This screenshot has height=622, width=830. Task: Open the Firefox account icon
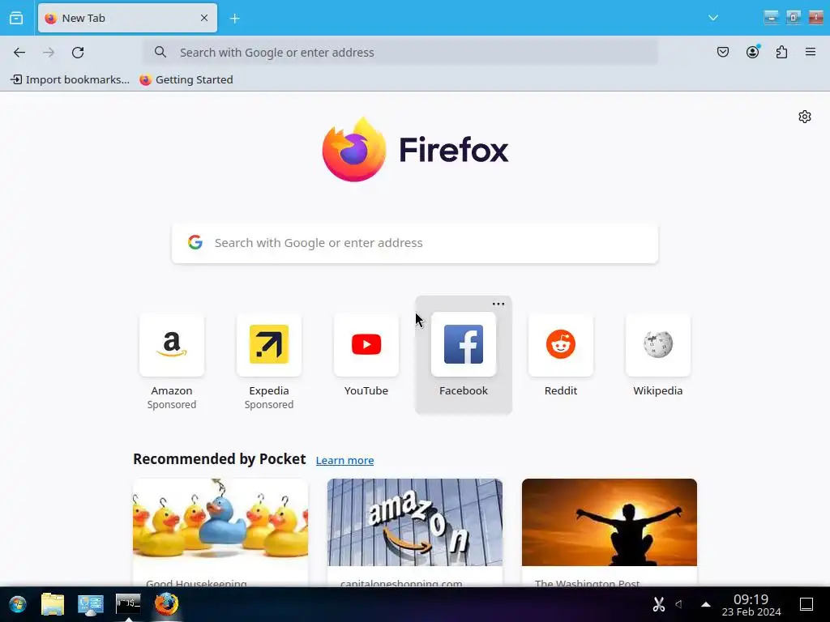pos(752,52)
